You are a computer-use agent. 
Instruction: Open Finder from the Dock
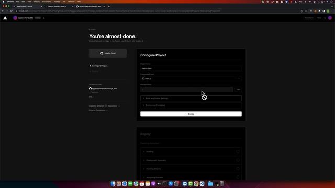113,183
